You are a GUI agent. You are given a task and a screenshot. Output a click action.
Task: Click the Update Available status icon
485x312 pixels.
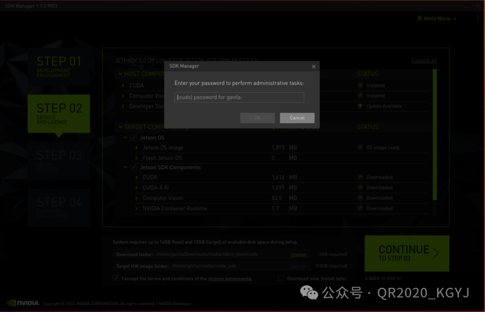click(360, 106)
